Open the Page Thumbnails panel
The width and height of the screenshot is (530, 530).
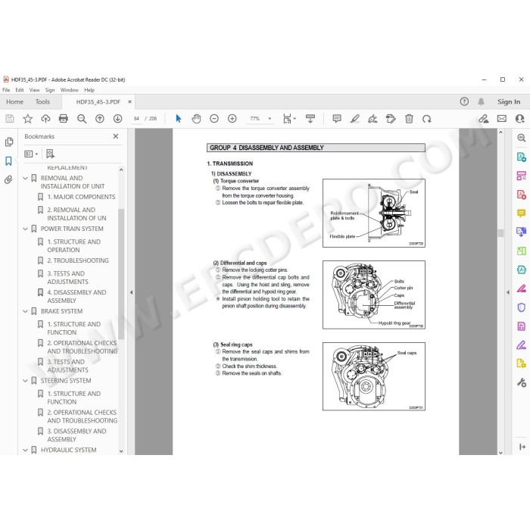(x=9, y=142)
